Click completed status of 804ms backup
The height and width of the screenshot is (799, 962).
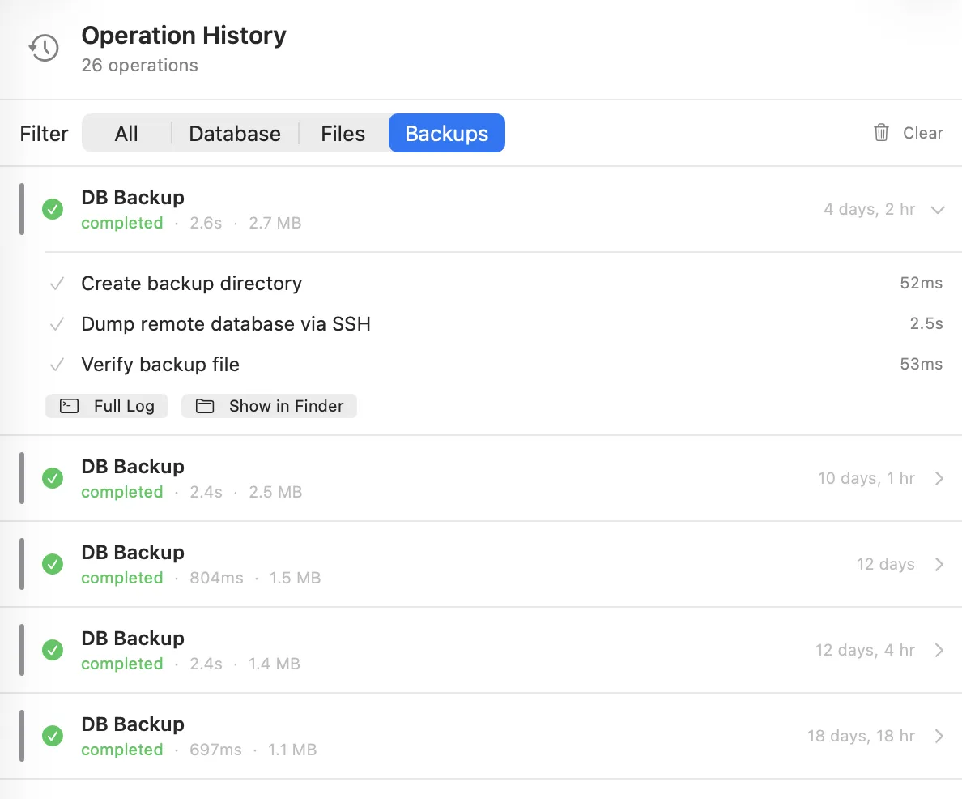122,578
